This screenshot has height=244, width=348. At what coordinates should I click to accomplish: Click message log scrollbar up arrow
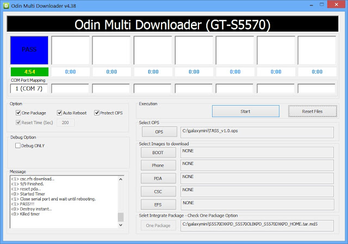tap(121, 179)
